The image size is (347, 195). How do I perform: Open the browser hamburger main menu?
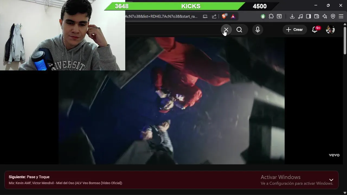pos(341,16)
